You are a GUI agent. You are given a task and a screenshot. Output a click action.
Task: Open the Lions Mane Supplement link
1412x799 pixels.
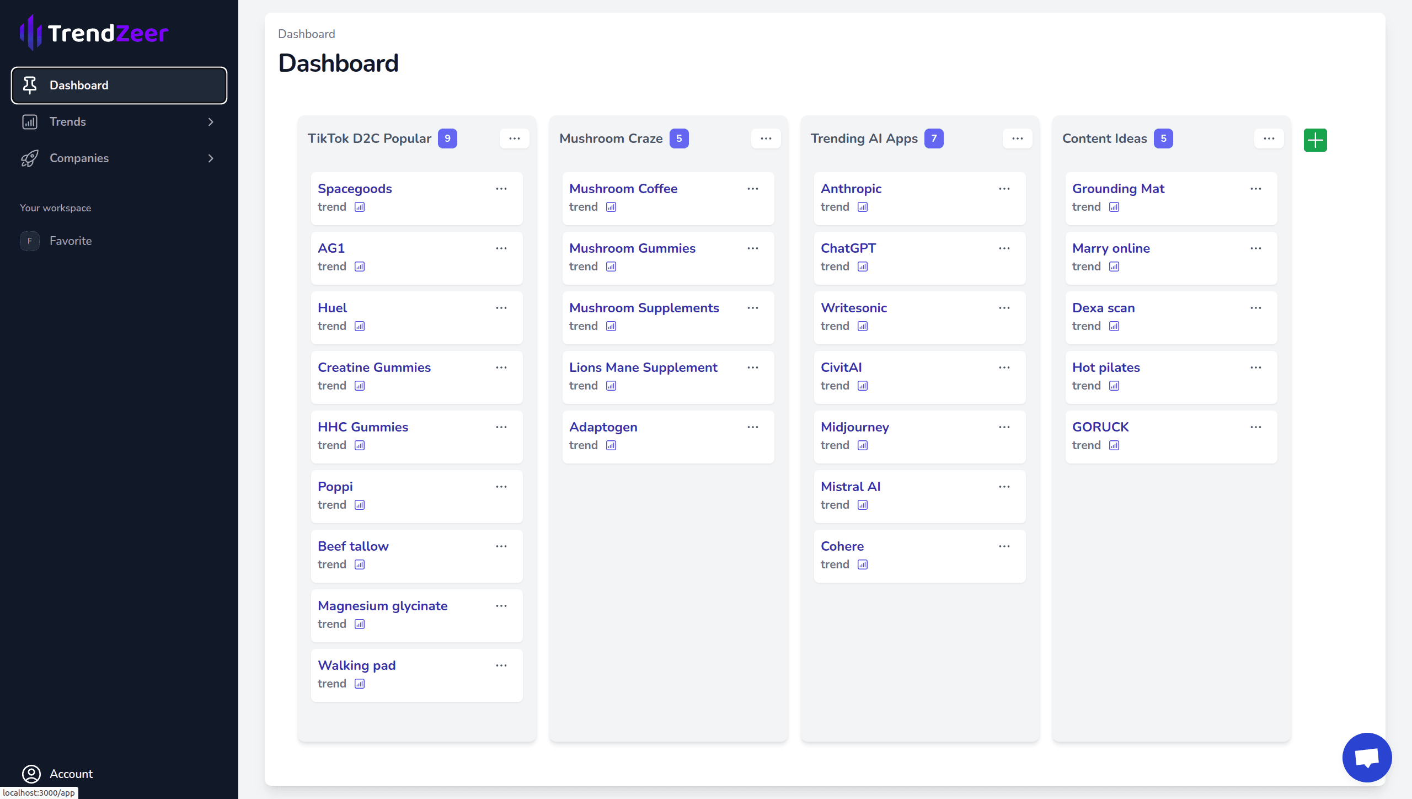coord(643,367)
